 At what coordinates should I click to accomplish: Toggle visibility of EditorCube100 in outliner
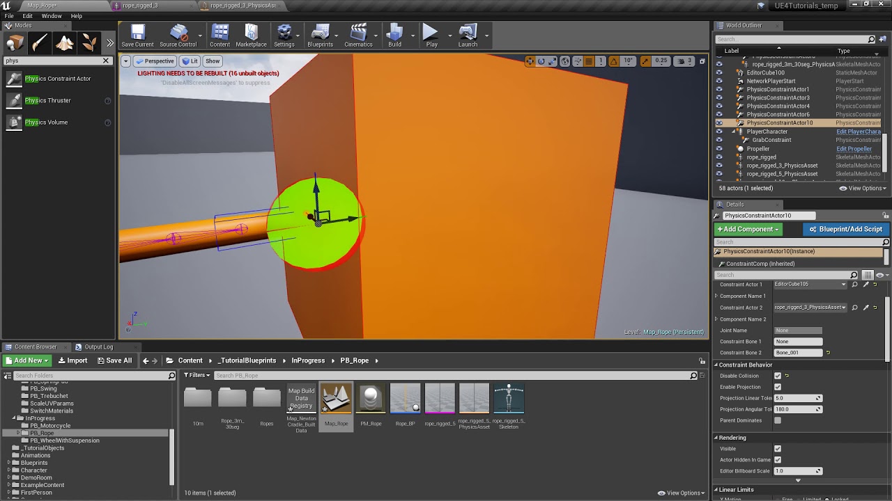click(719, 72)
